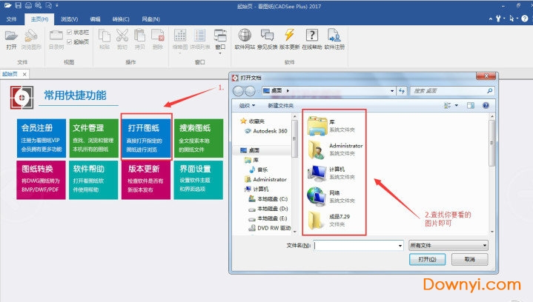Click the 剪切 scissors icon
The image size is (533, 302).
pyautogui.click(x=122, y=36)
